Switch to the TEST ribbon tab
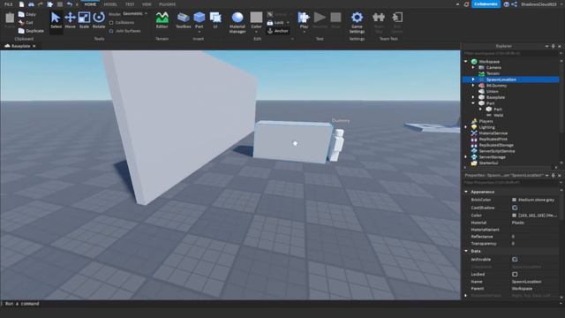This screenshot has width=565, height=318. pos(130,4)
